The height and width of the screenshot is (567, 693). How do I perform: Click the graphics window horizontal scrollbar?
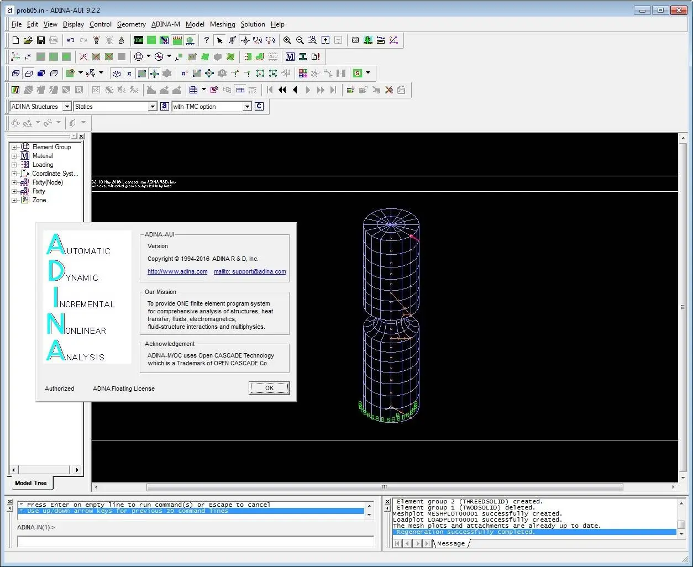click(x=385, y=487)
